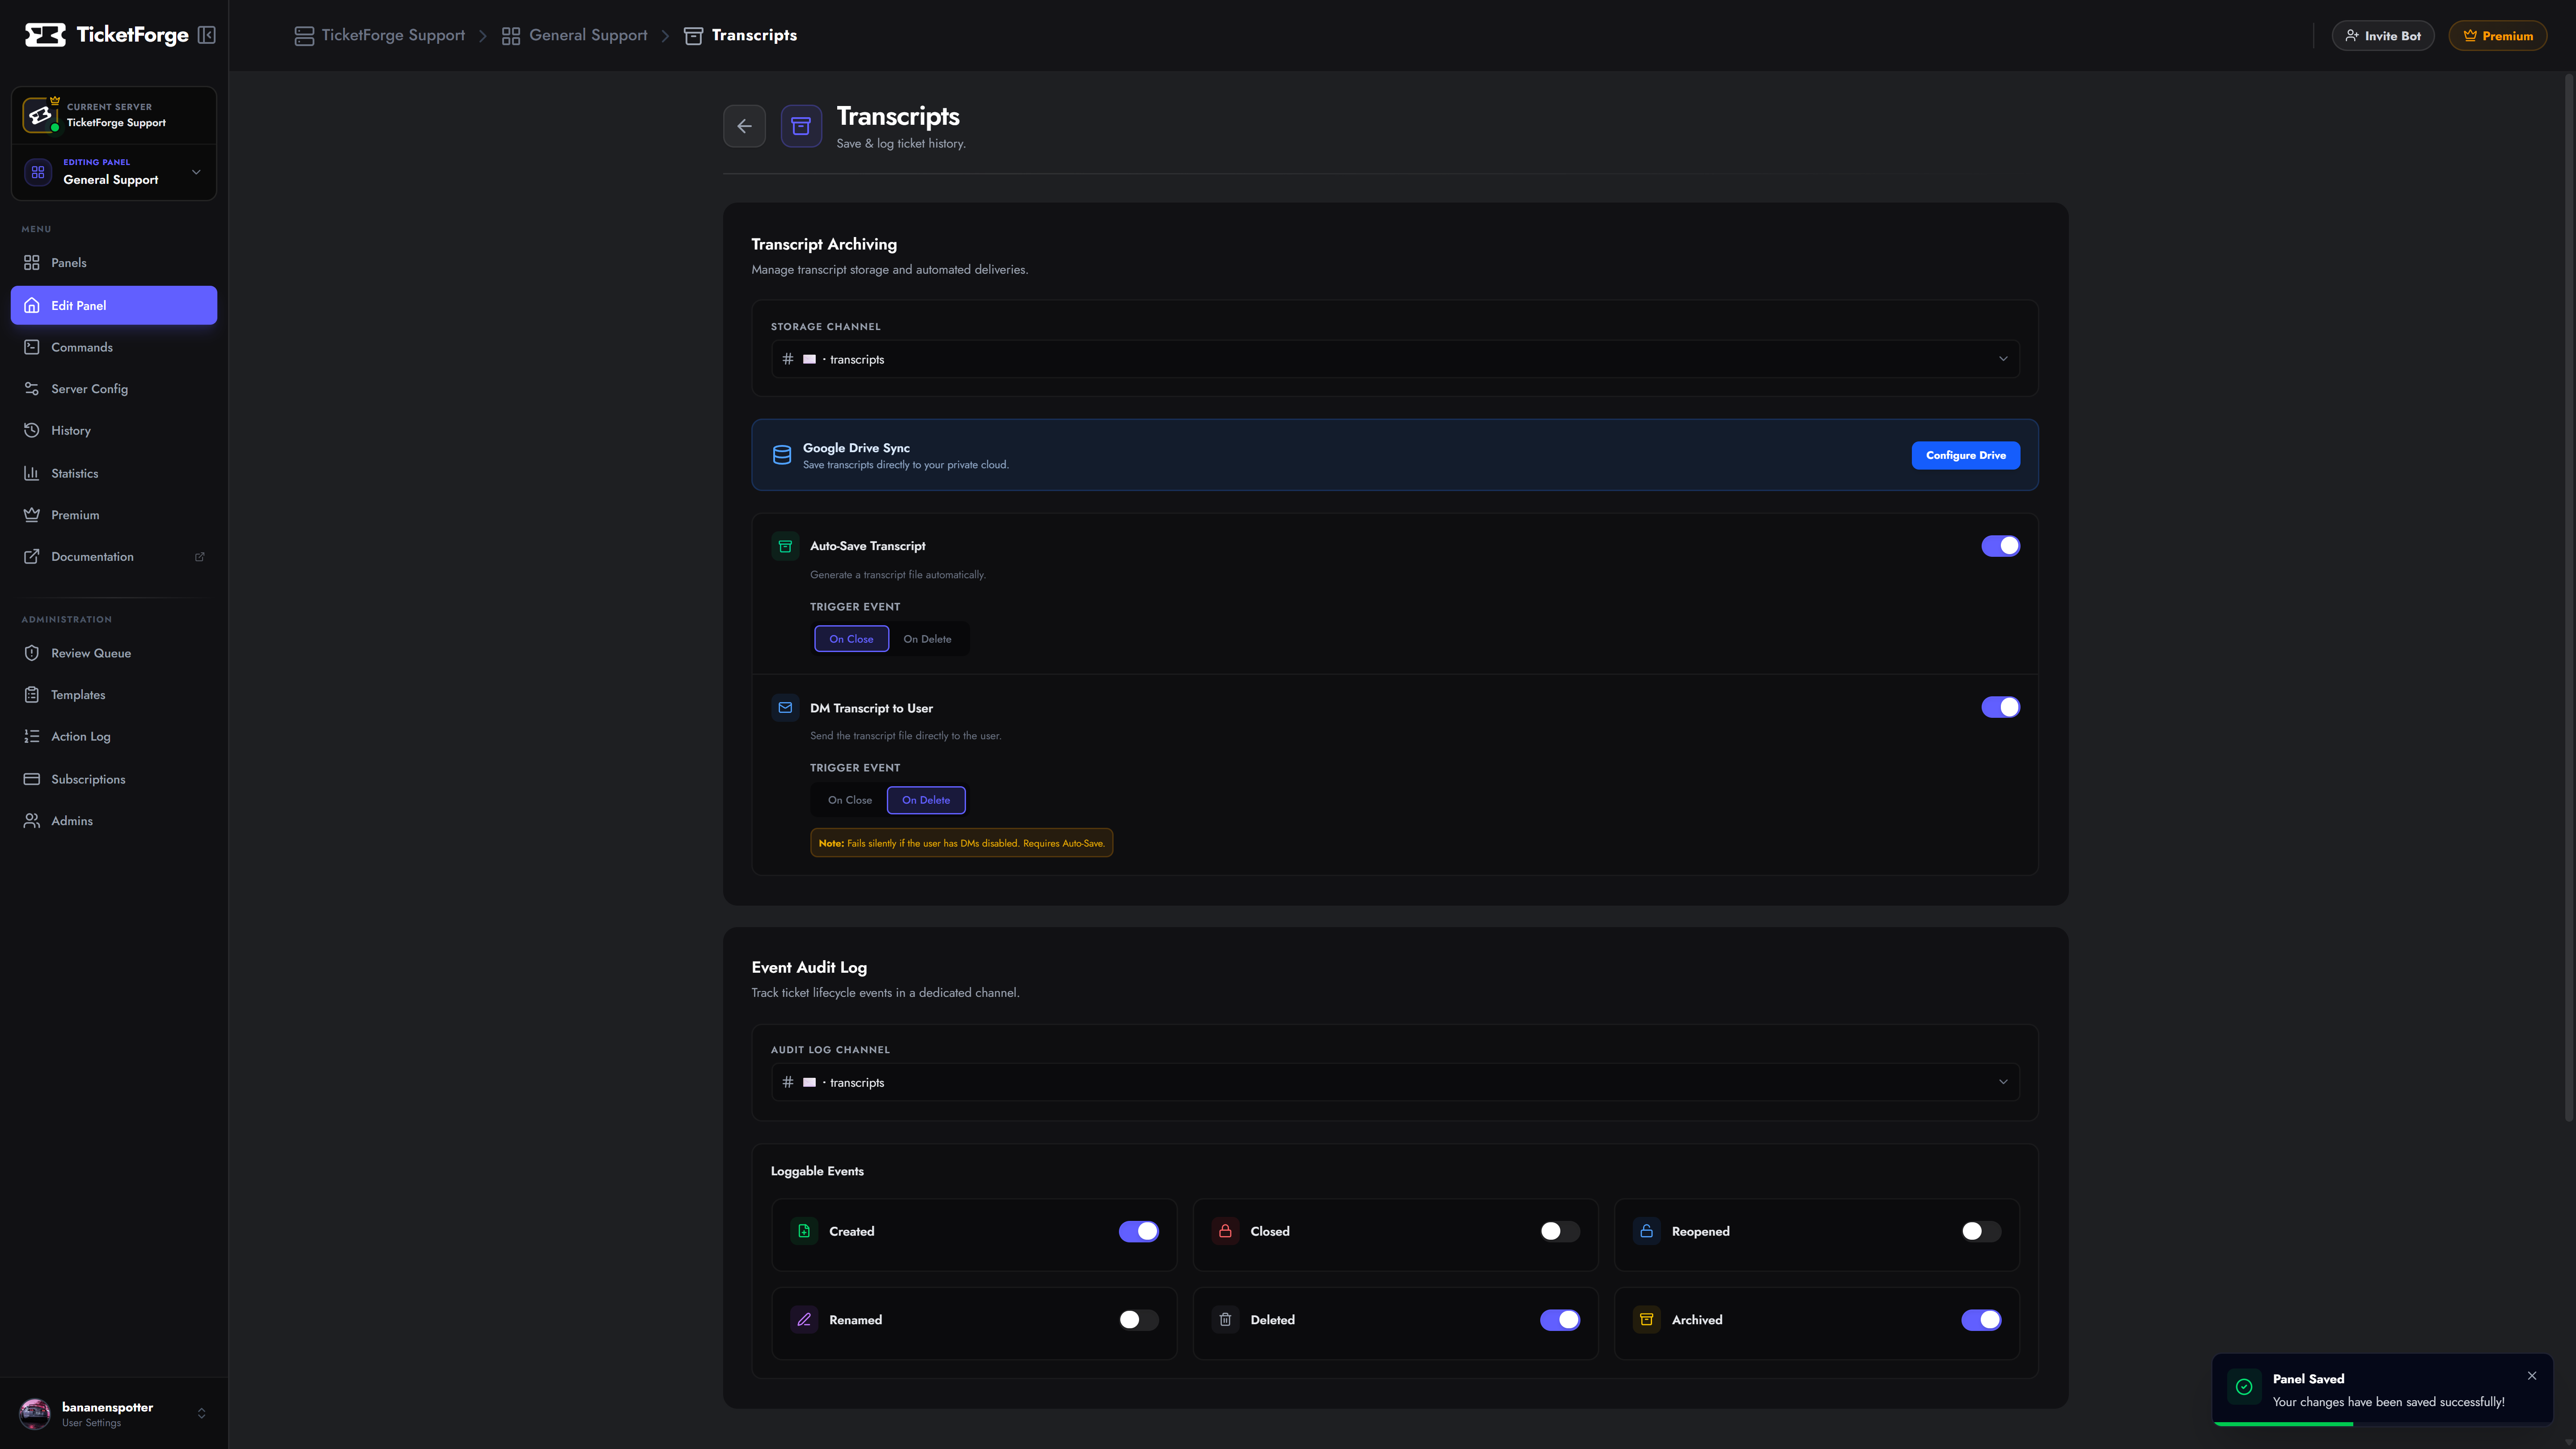This screenshot has height=1449, width=2576.
Task: Collapse the sidebar using the panel icon
Action: click(x=207, y=35)
